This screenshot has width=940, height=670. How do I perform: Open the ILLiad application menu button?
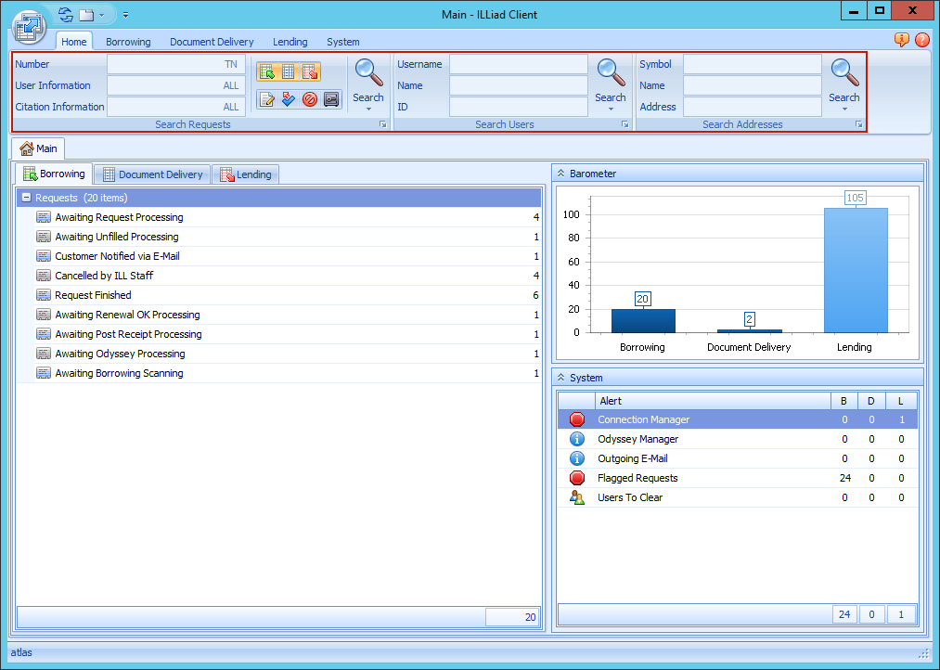tap(29, 27)
